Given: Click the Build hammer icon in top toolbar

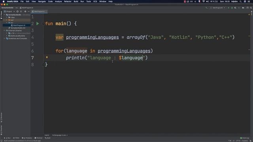Looking at the screenshot, I should [x=206, y=8].
